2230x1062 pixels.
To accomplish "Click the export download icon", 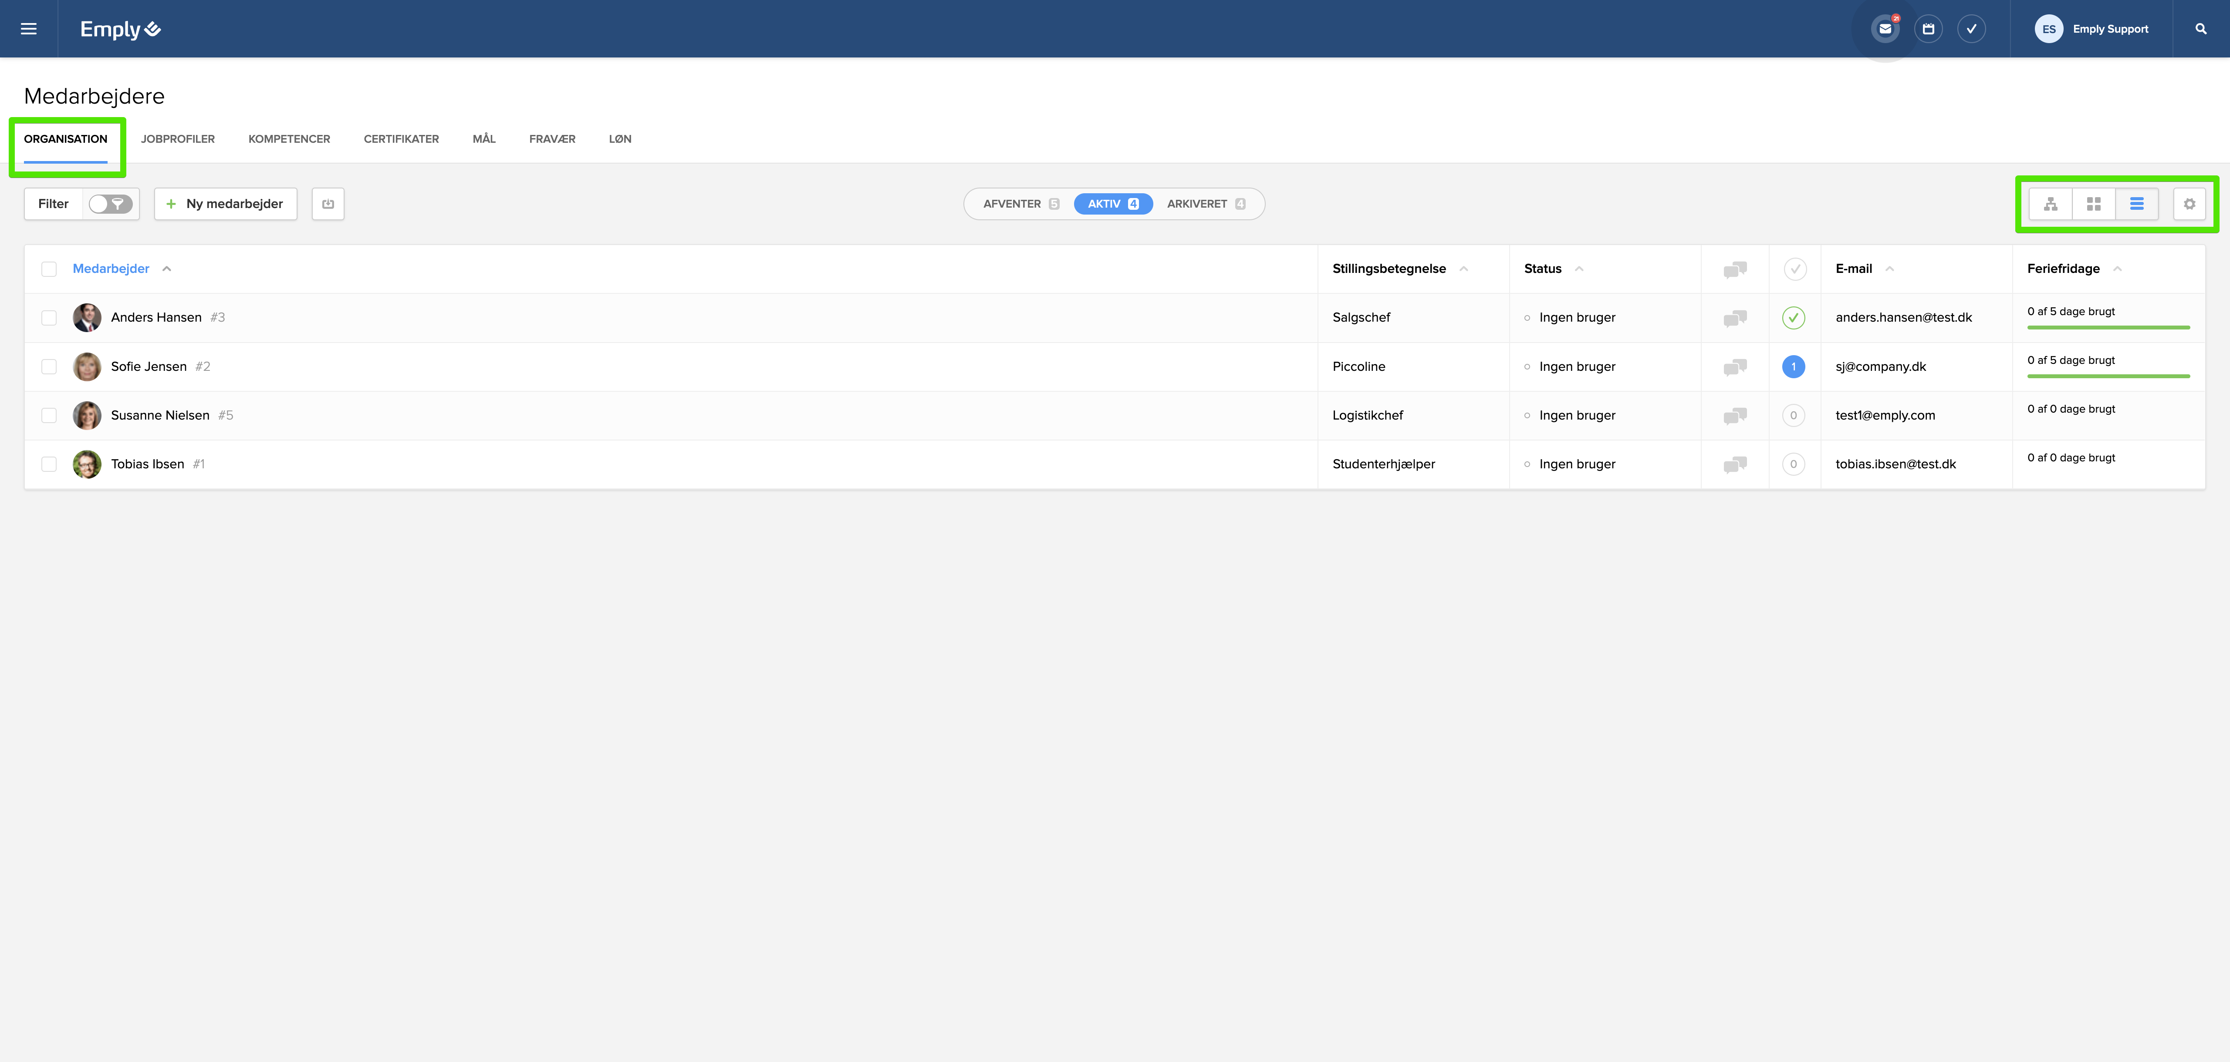I will 328,204.
